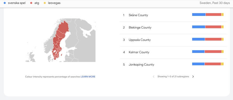Click Uppsala County's comparison bar
Viewport: 233px width, 100px height.
tap(208, 39)
